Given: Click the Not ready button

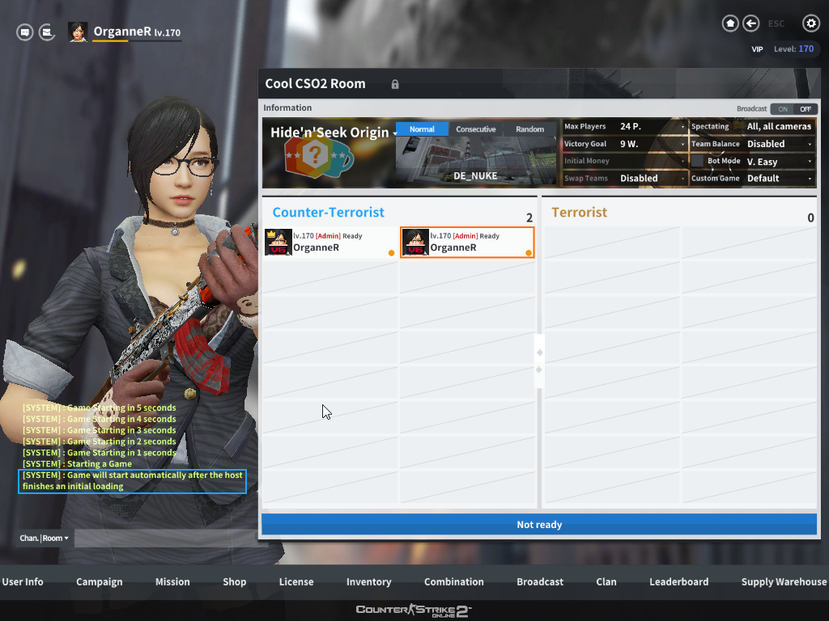Looking at the screenshot, I should (539, 524).
